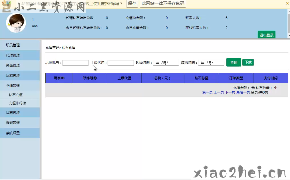Viewport: 290px width, 180px height.
Task: Click 此网站一律不保存密码 button
Action: pos(163,3)
